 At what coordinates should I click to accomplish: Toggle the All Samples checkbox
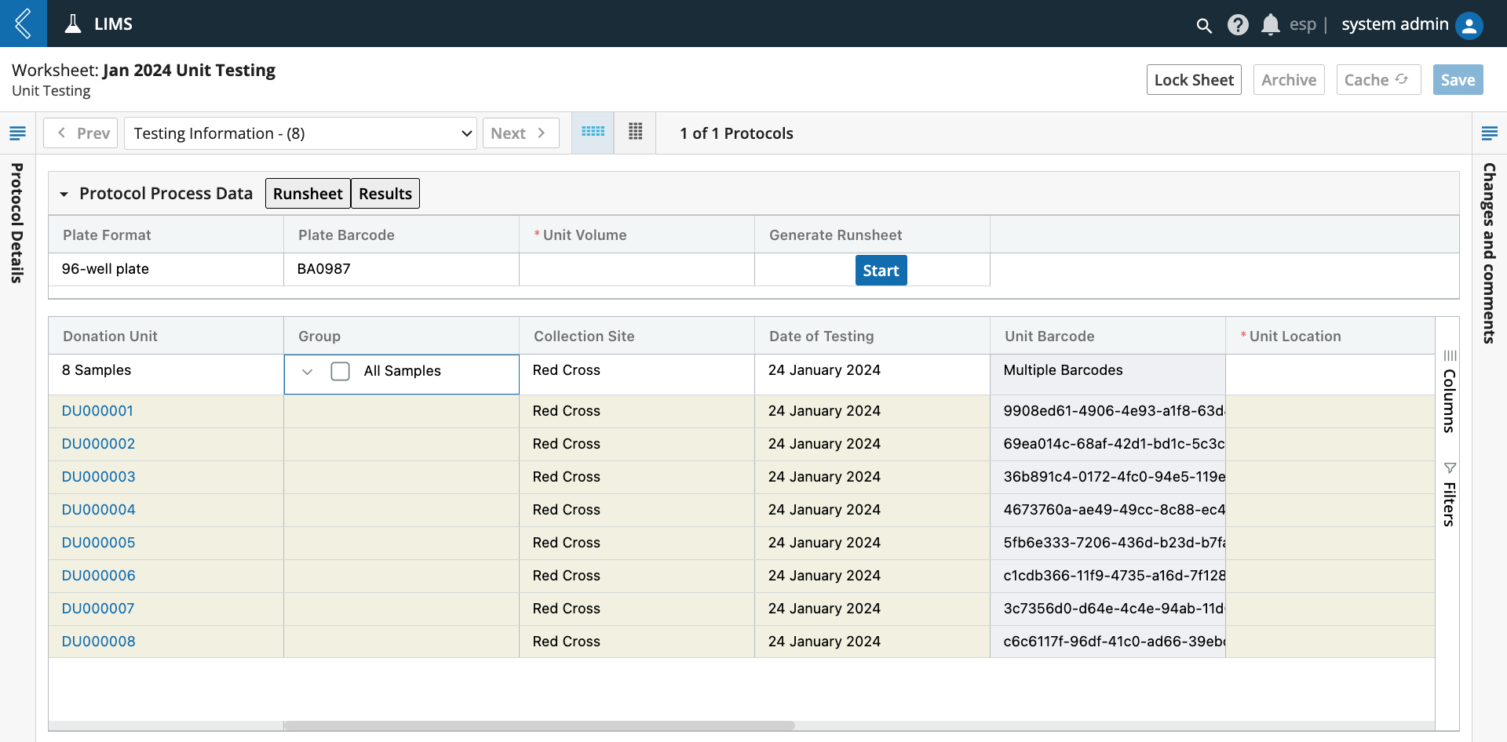coord(340,371)
